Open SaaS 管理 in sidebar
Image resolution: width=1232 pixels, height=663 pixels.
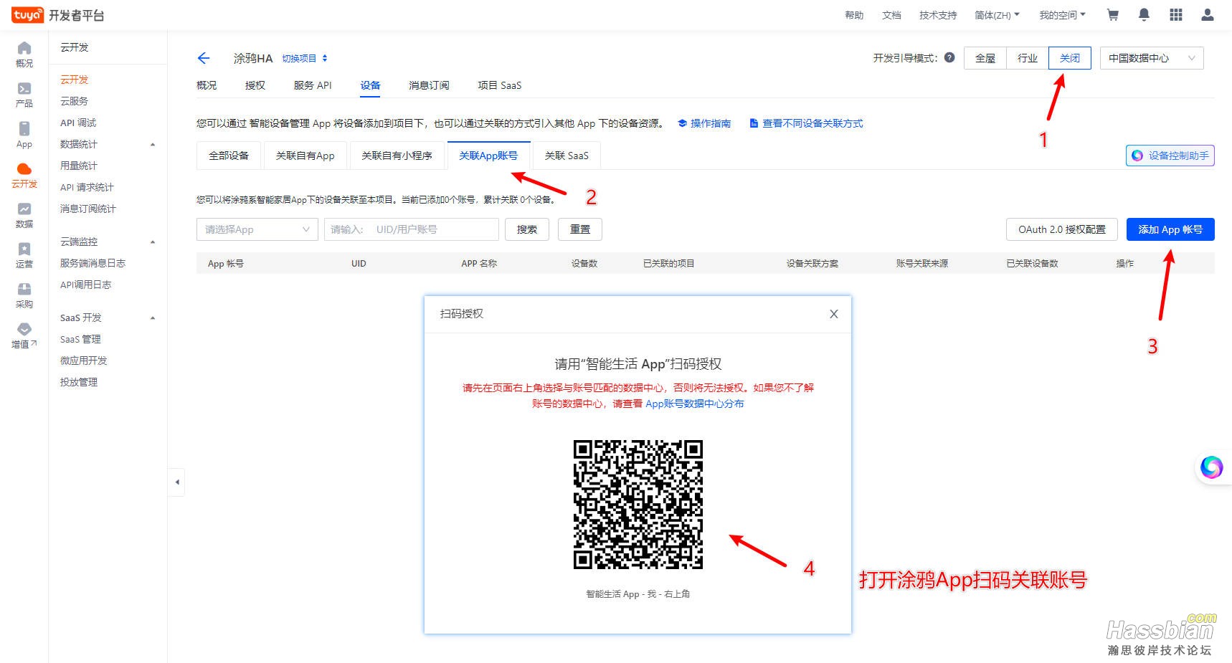[80, 339]
